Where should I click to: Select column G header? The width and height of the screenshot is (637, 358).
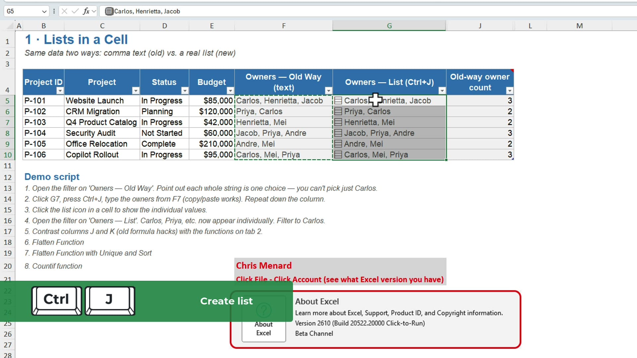tap(389, 26)
